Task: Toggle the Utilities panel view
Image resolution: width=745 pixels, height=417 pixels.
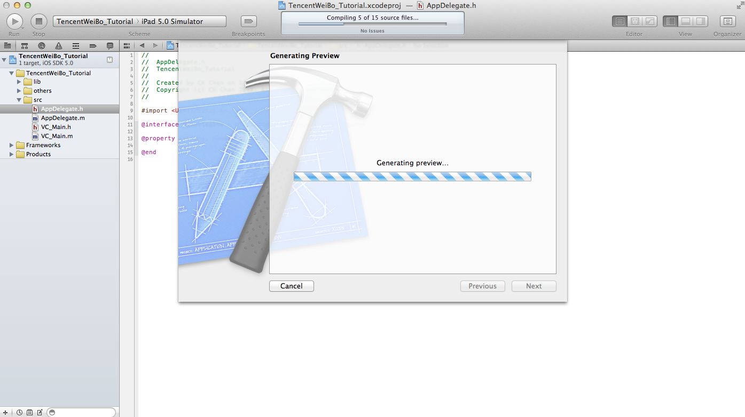Action: [x=700, y=21]
